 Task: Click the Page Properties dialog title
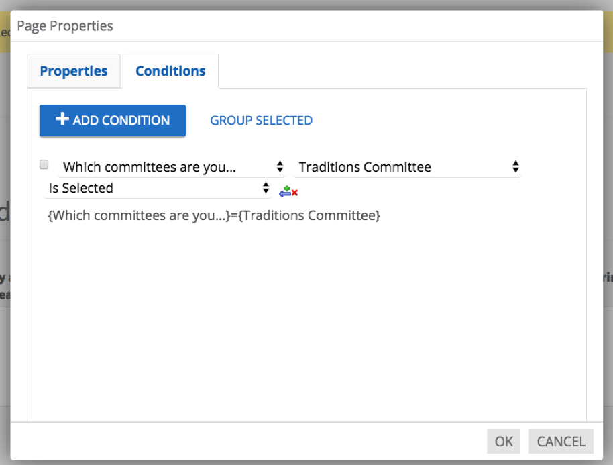click(x=65, y=26)
